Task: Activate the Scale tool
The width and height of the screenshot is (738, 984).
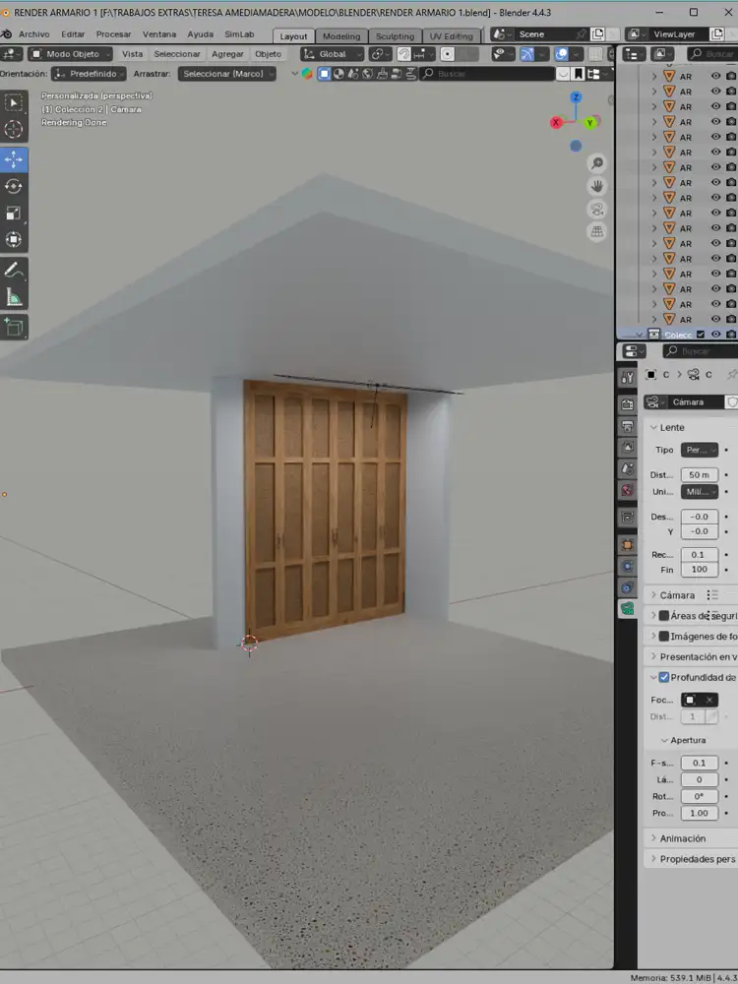Action: (13, 214)
